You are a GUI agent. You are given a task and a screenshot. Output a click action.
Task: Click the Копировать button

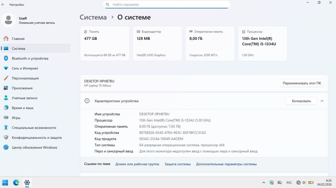click(x=301, y=101)
